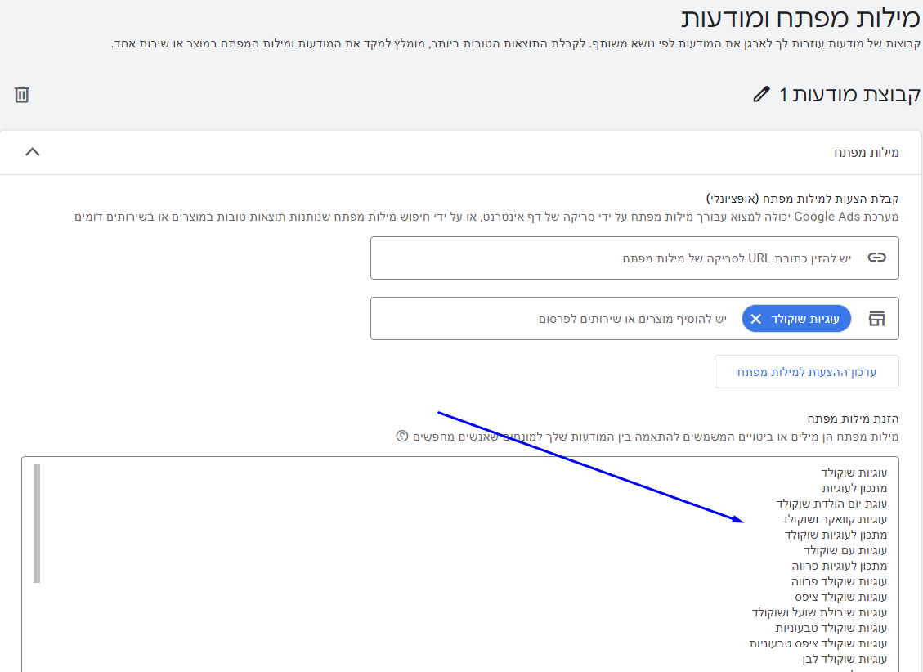Focus the URL scan input field
Image resolution: width=923 pixels, height=672 pixels.
(x=634, y=258)
